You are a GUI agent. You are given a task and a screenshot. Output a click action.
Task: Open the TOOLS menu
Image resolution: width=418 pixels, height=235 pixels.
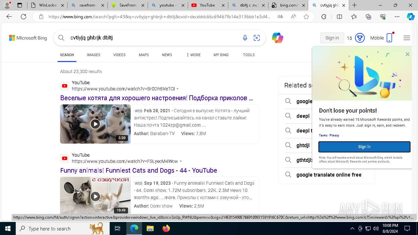coord(249,55)
